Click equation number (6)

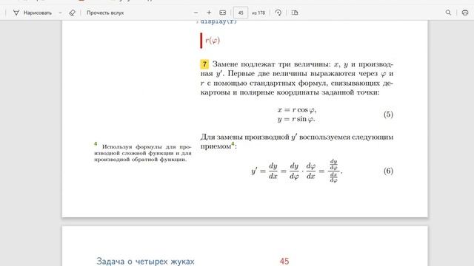[388, 171]
